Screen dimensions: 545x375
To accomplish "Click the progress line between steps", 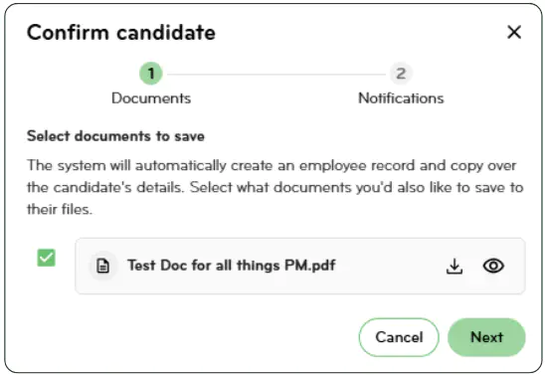I will coord(275,74).
